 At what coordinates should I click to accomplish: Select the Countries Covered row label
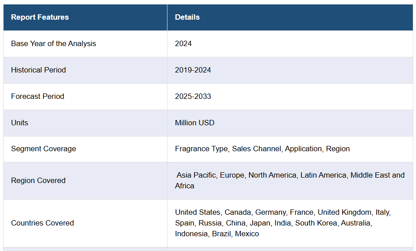pos(43,223)
